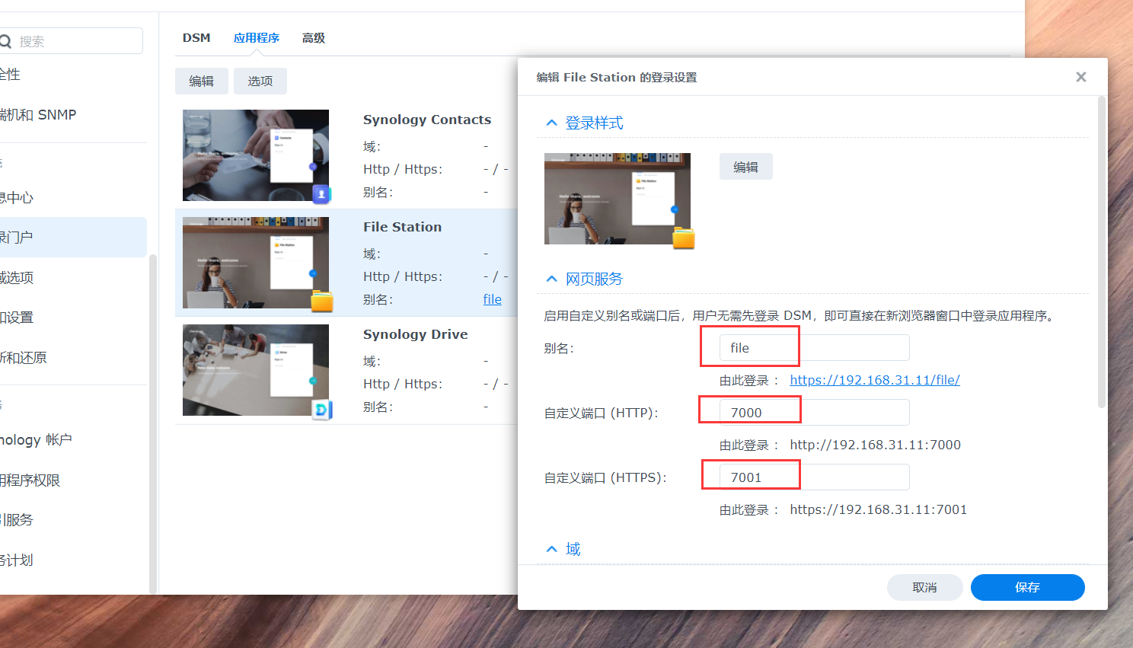Click the Synology Contacts title text

[427, 120]
